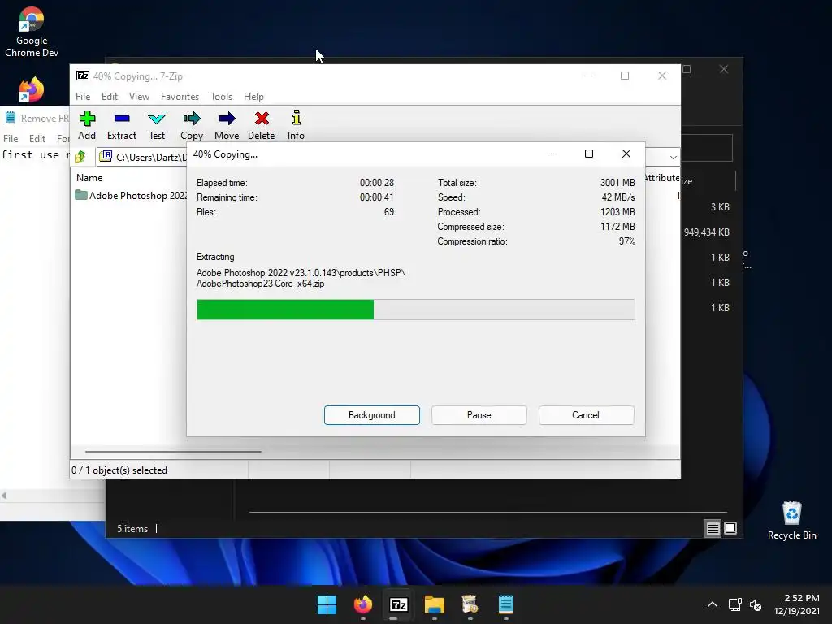Select the Adobe Photoshop 2022 folder name

click(138, 195)
